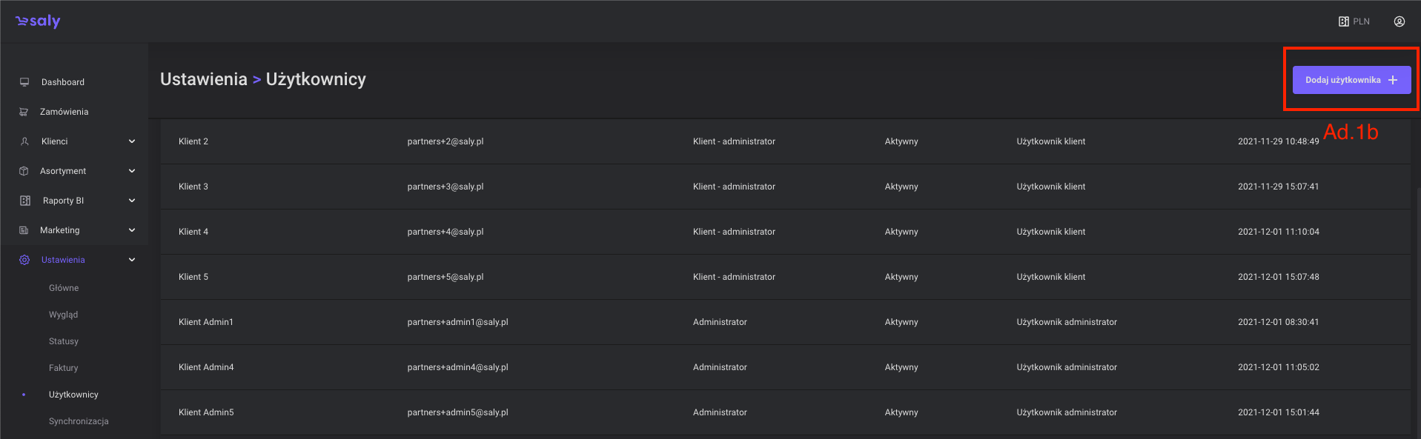Open the Faktury settings page
Viewport: 1421px width, 439px height.
pyautogui.click(x=64, y=368)
